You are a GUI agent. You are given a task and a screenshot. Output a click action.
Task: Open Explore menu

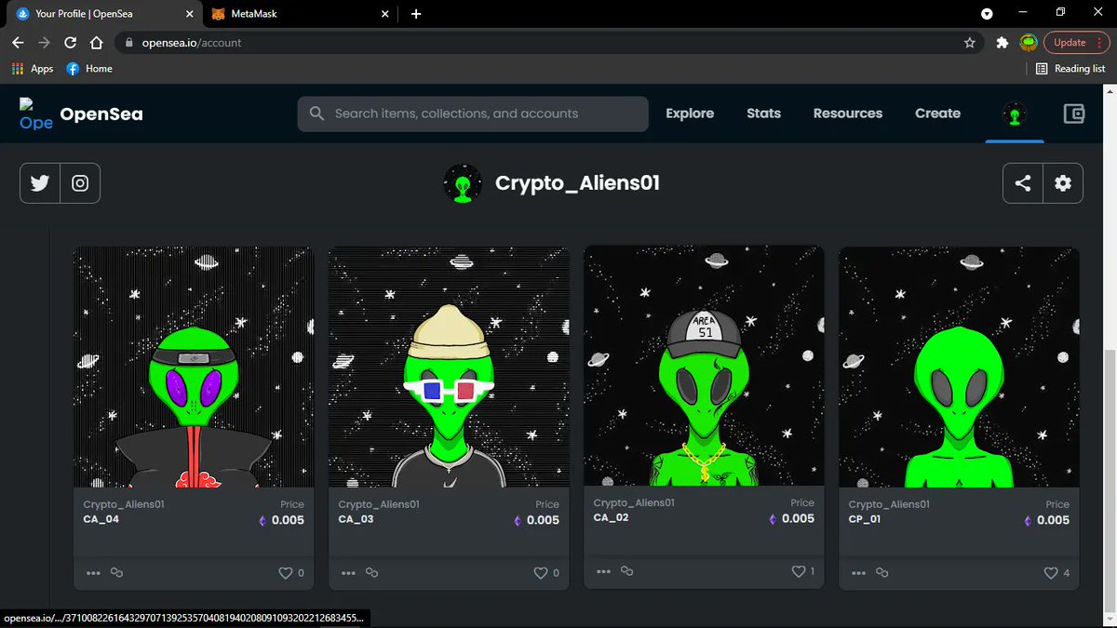coord(690,114)
